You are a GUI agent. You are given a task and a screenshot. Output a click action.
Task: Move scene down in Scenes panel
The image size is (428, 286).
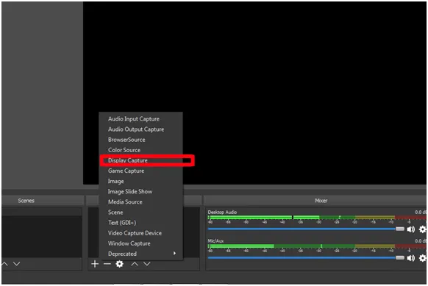[x=17, y=264]
